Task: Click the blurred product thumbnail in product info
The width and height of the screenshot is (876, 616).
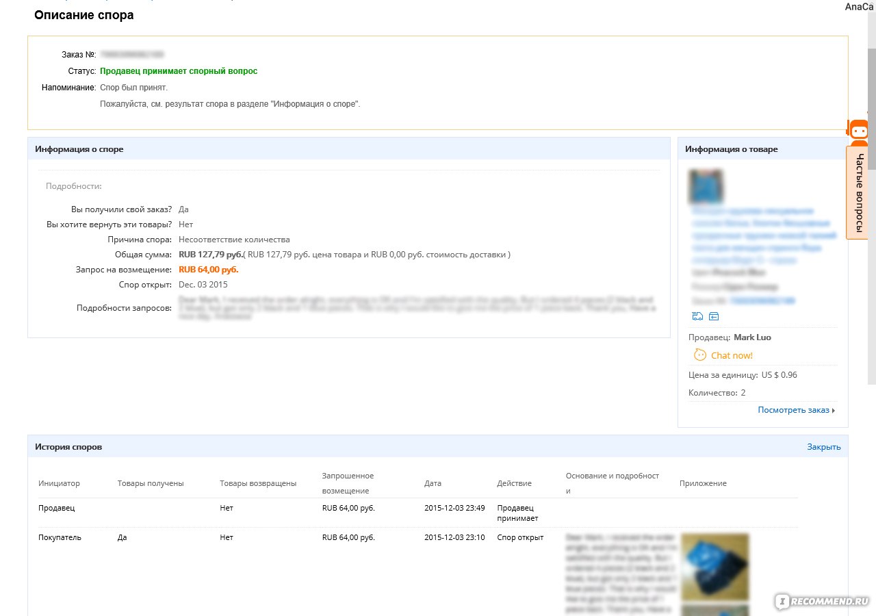Action: pos(706,186)
